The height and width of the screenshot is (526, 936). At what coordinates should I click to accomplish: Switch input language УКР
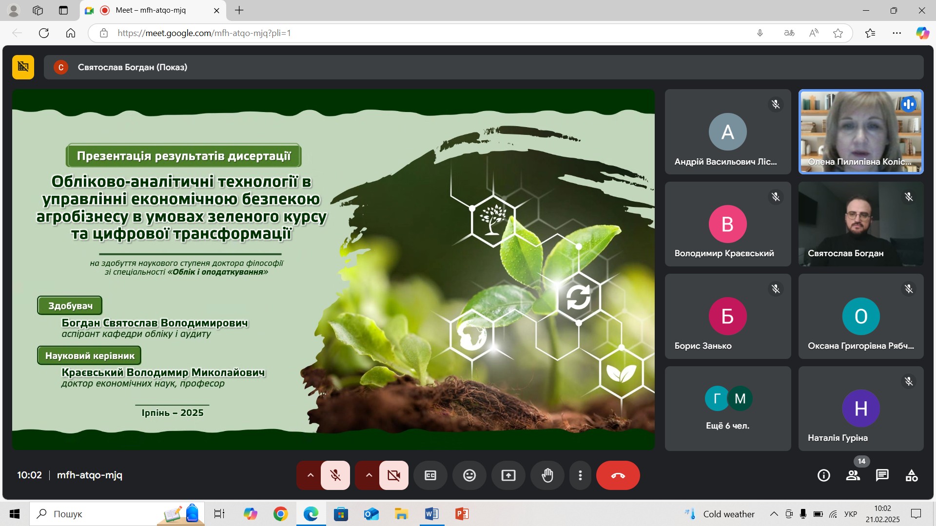(851, 514)
